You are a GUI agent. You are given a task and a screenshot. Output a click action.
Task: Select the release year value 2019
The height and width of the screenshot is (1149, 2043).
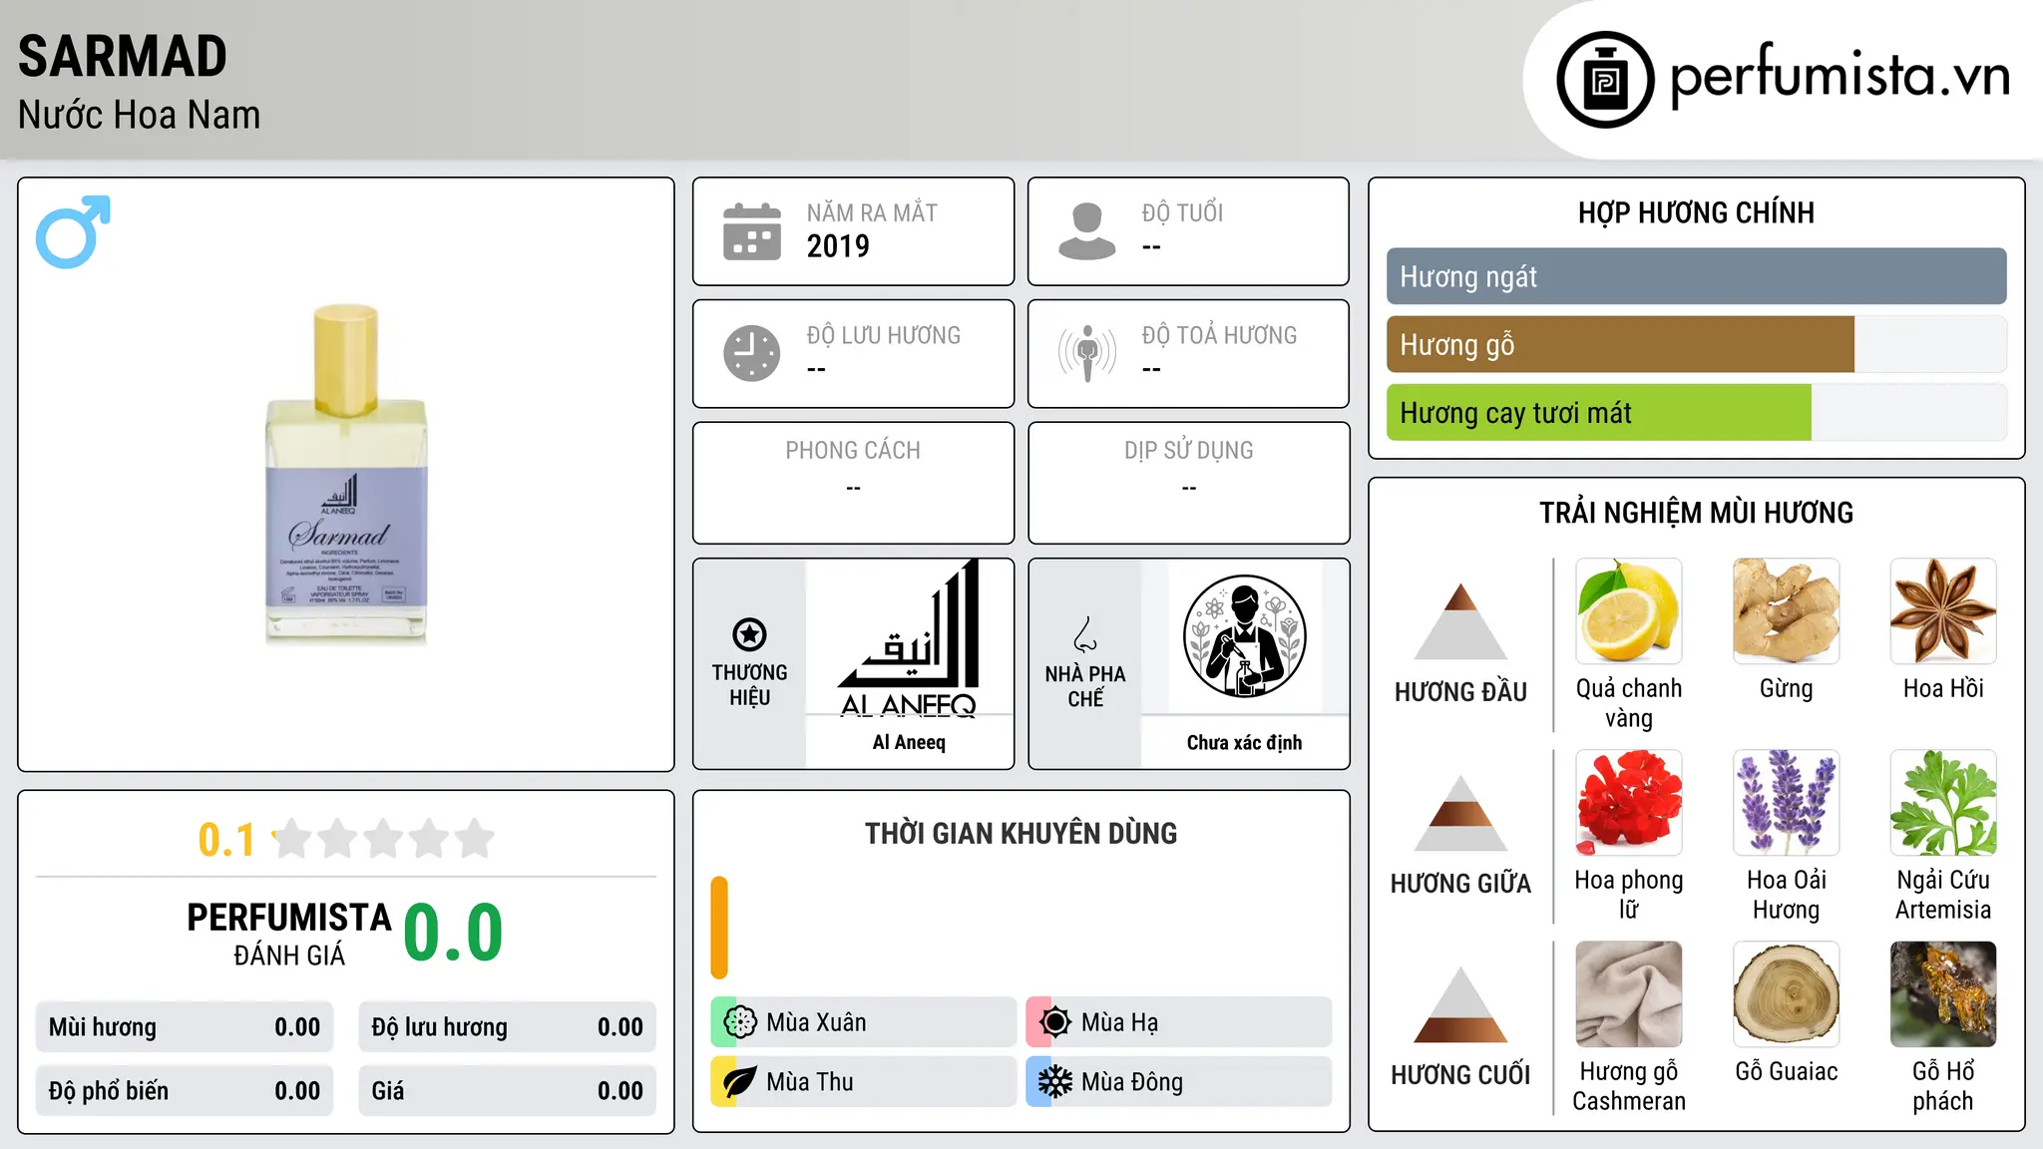tap(838, 246)
